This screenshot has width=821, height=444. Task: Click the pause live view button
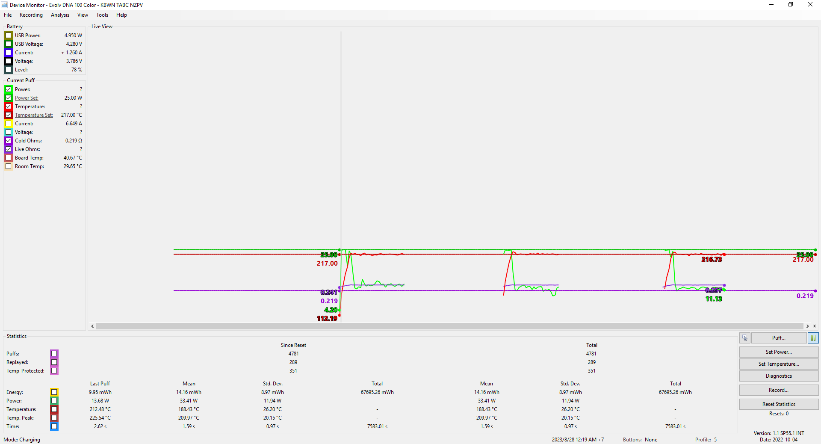[x=813, y=338]
